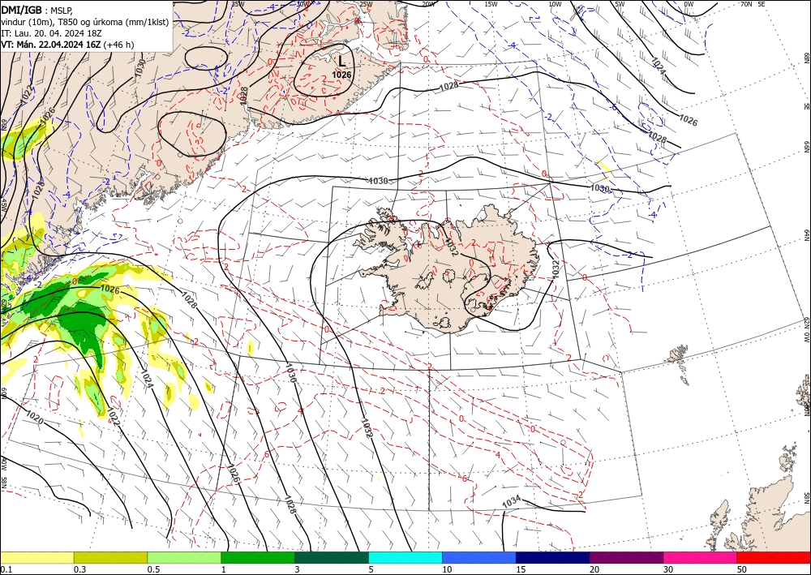Select the light green 0.5–1 legend swatch
Image resolution: width=811 pixels, height=575 pixels.
(184, 557)
